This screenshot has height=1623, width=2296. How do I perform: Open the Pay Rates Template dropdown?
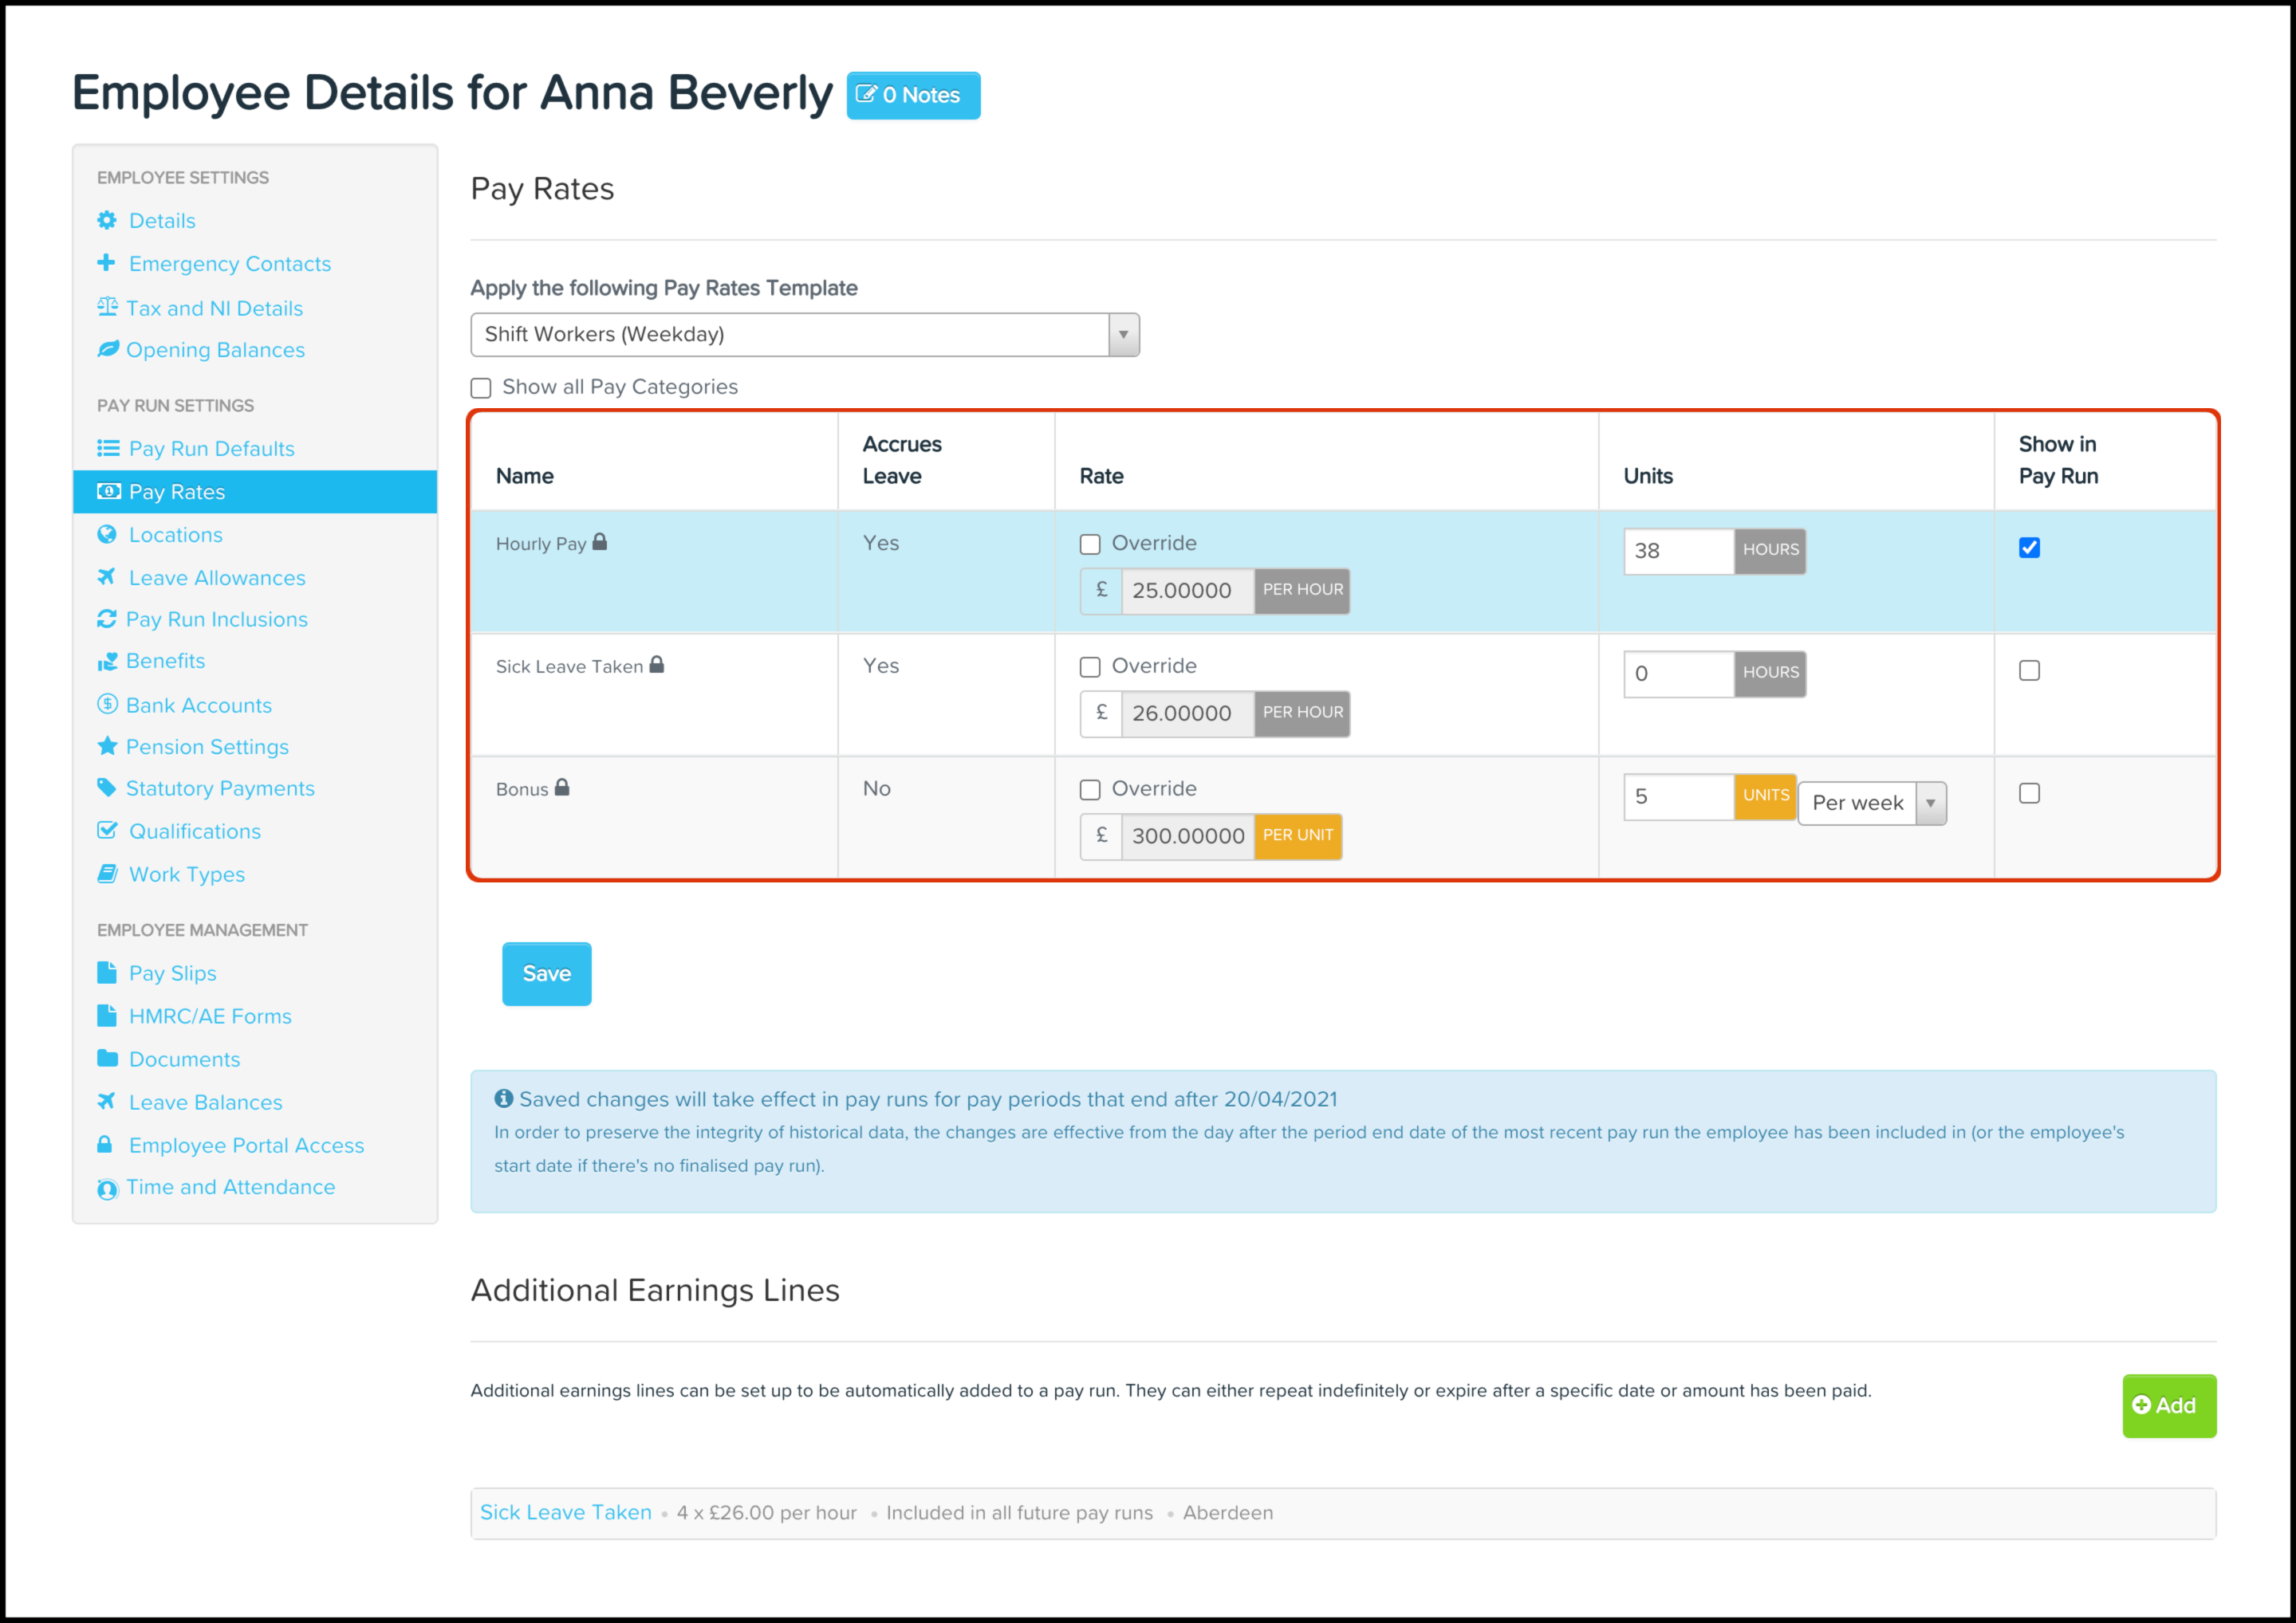point(804,334)
